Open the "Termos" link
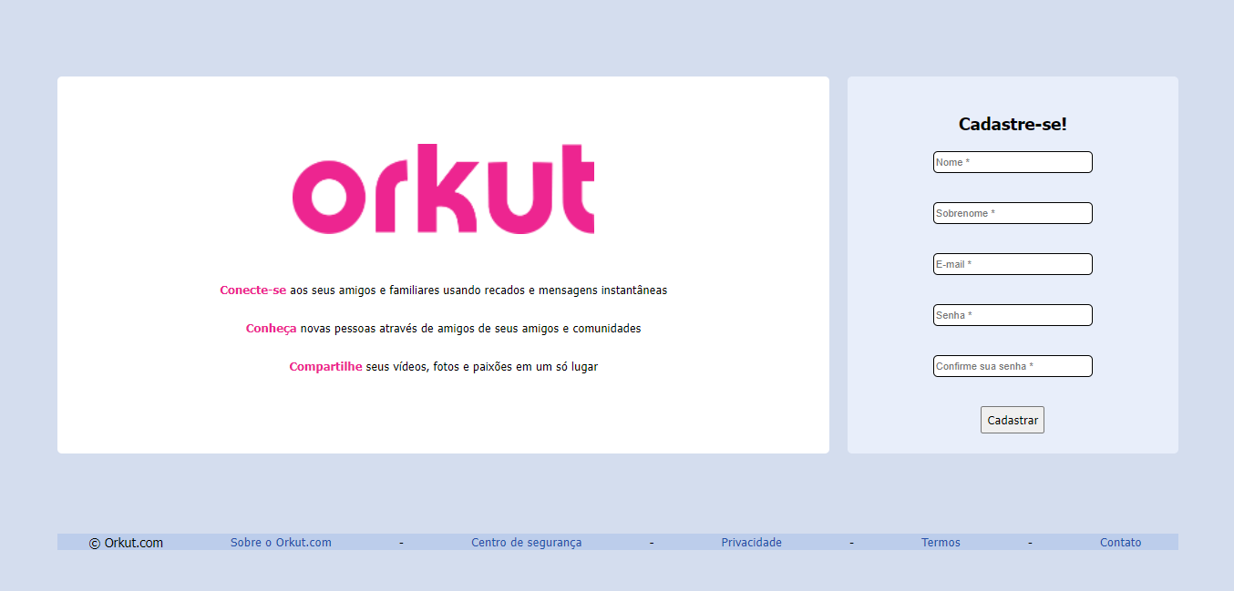1234x591 pixels. (x=941, y=542)
